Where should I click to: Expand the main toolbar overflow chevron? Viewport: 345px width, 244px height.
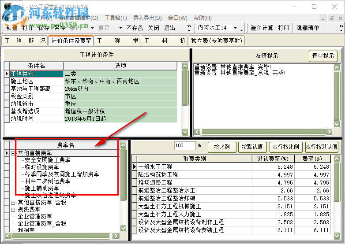189,28
